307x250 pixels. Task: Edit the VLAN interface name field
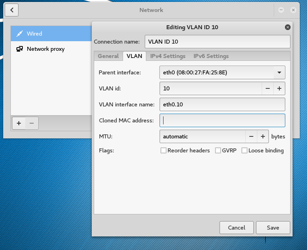point(222,104)
